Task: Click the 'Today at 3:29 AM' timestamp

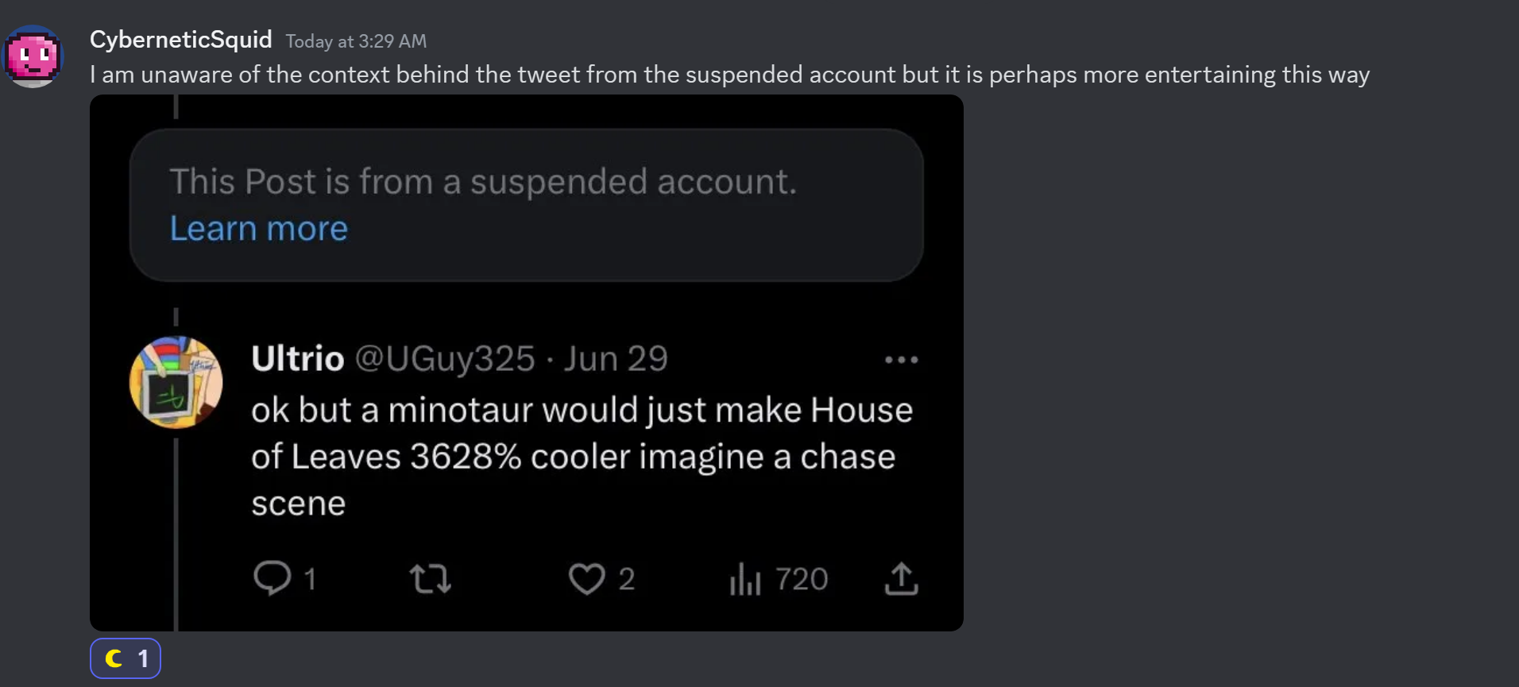Action: 356,41
